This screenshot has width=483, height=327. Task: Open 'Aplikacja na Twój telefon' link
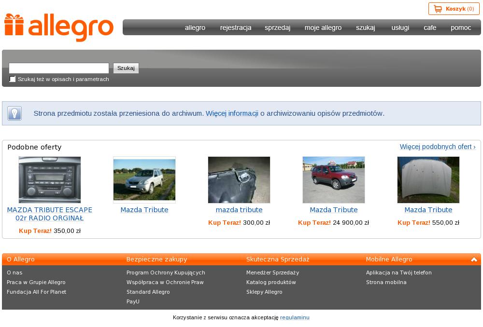(398, 272)
